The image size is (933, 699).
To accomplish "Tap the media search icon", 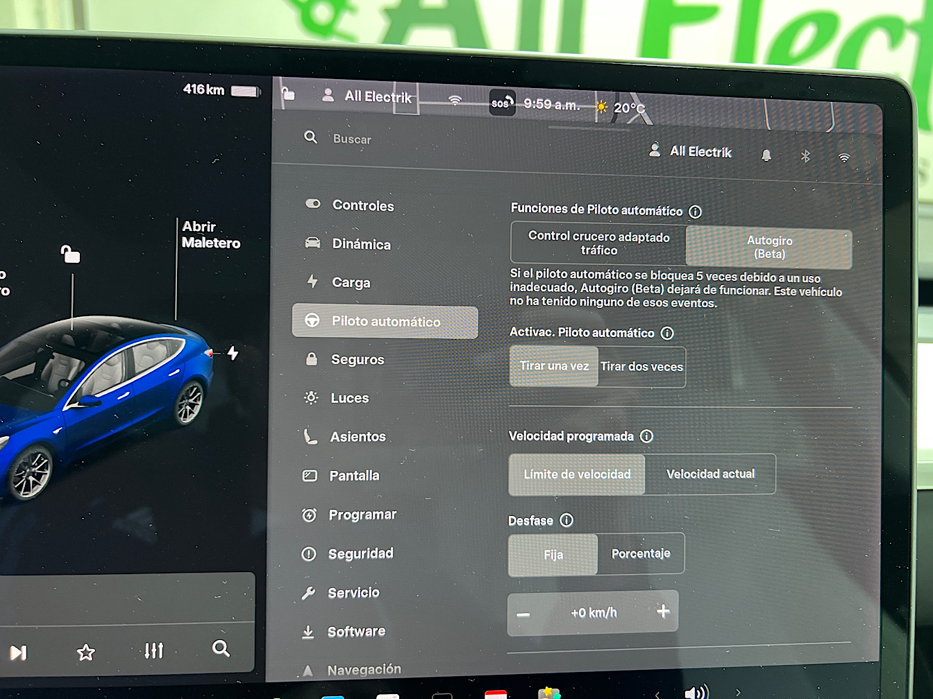I will click(x=221, y=648).
